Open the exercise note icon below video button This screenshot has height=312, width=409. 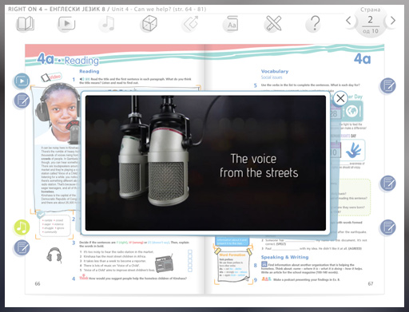click(x=22, y=101)
